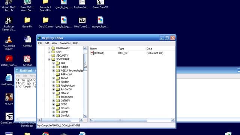Click tree pane scroll down arrow
This screenshot has height=135, width=240.
coord(85,116)
